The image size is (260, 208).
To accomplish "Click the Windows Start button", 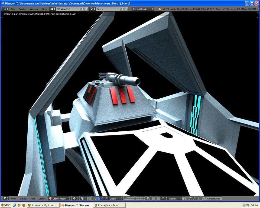I will [6, 205].
